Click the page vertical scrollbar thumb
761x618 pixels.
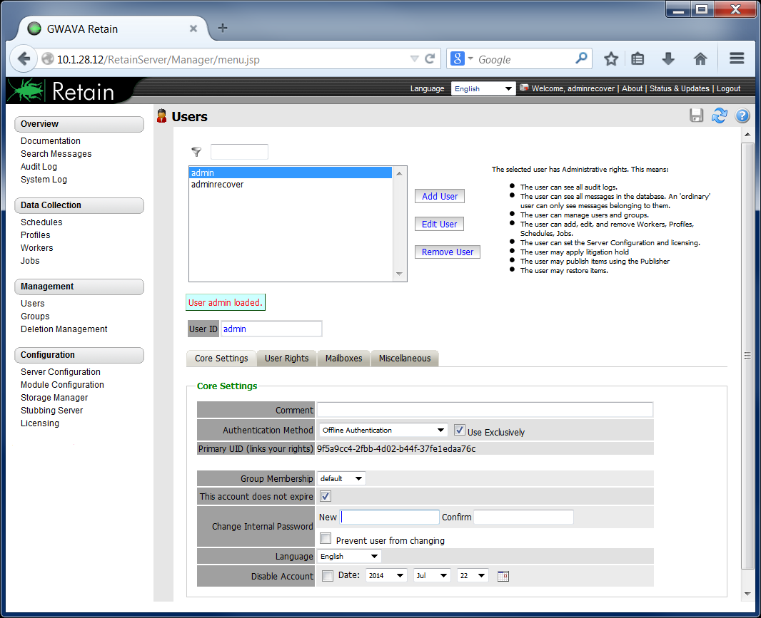[747, 355]
